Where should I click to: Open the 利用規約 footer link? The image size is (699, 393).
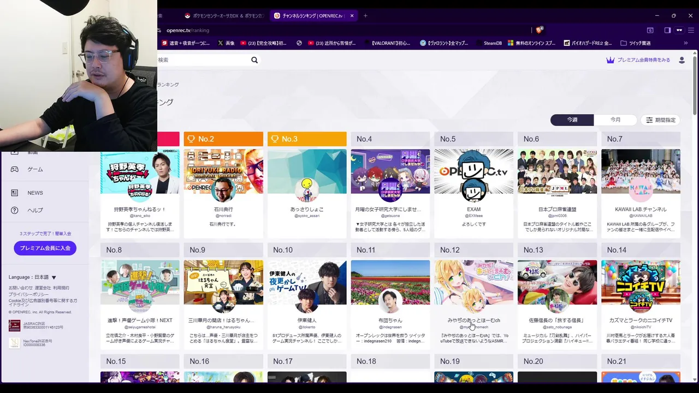[x=61, y=288]
